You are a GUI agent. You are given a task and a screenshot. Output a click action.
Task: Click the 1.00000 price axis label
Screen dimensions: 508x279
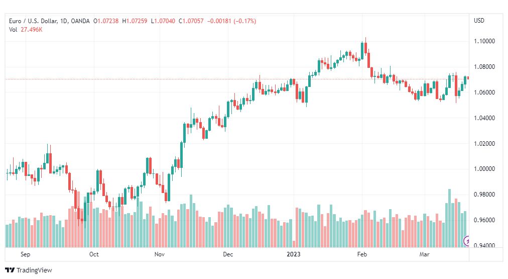point(484,169)
